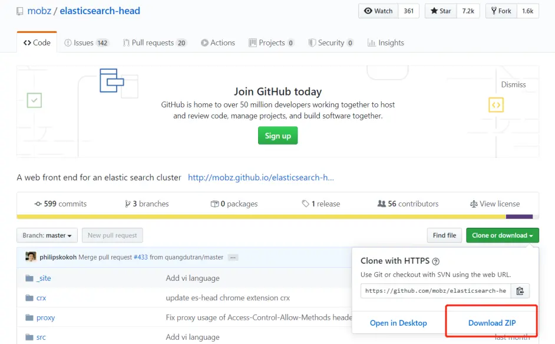555x344 pixels.
Task: Click the purple language bar segment
Action: point(519,217)
